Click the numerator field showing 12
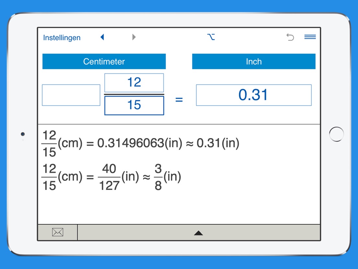Screen dimensions: 358x269 click(x=134, y=83)
